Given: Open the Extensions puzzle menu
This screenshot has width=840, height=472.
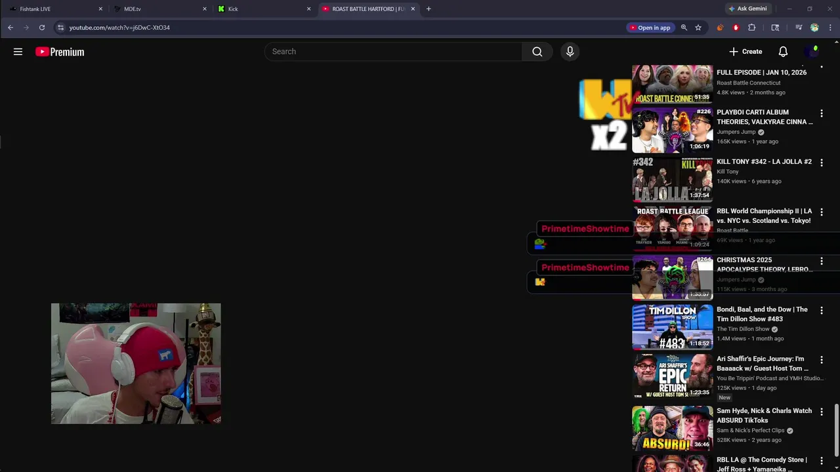Looking at the screenshot, I should [752, 28].
